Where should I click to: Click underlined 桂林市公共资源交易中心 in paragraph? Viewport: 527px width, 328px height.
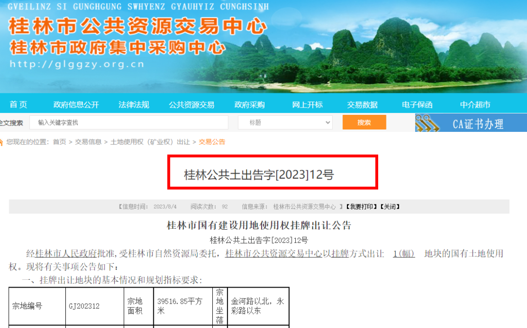coord(274,253)
